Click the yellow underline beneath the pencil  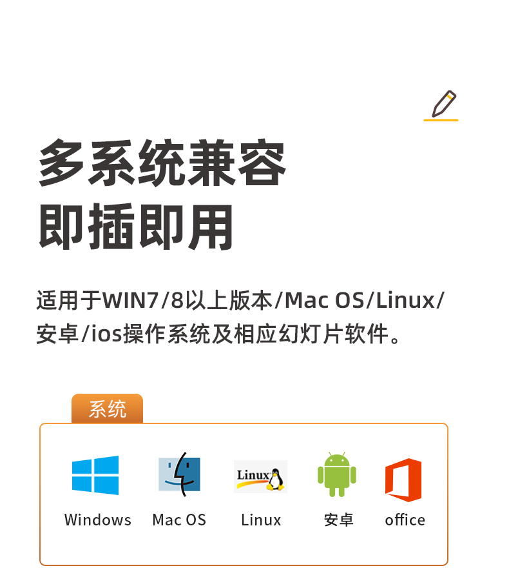coord(441,120)
